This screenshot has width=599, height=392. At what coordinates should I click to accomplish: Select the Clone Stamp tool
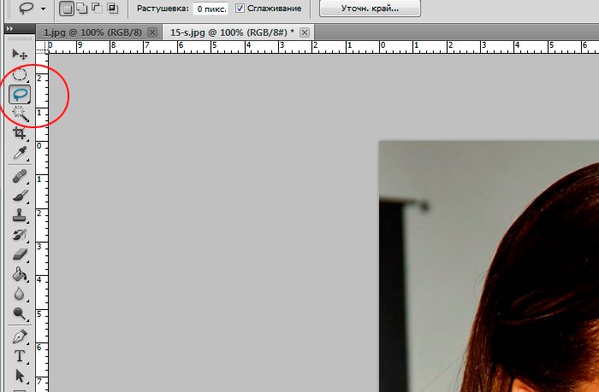coord(20,215)
